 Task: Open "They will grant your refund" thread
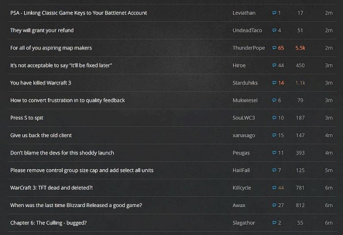click(x=42, y=30)
